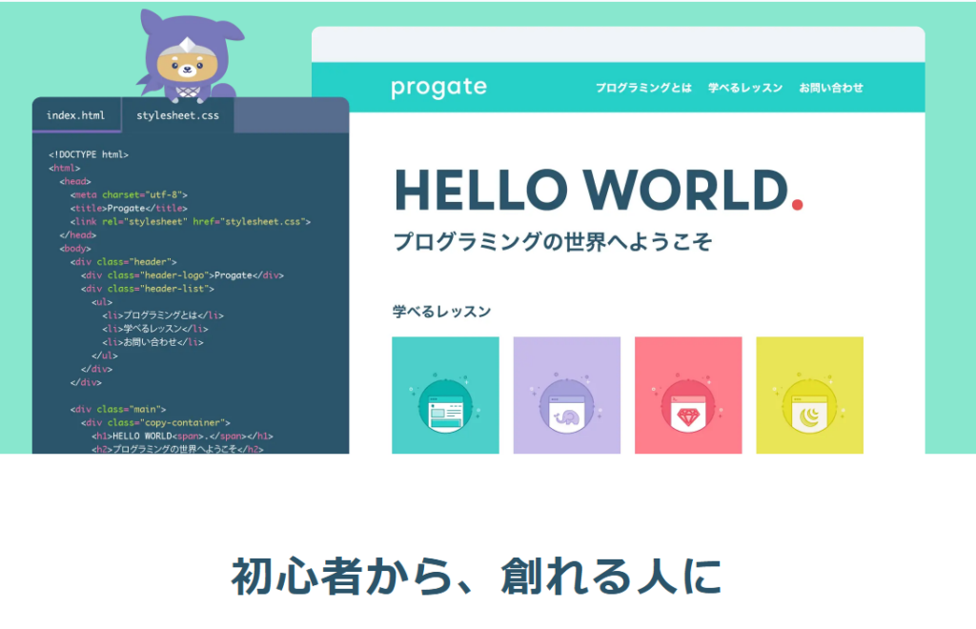The width and height of the screenshot is (976, 629).
Task: Click the <!DOCTYPE html> code line
Action: pyautogui.click(x=89, y=154)
